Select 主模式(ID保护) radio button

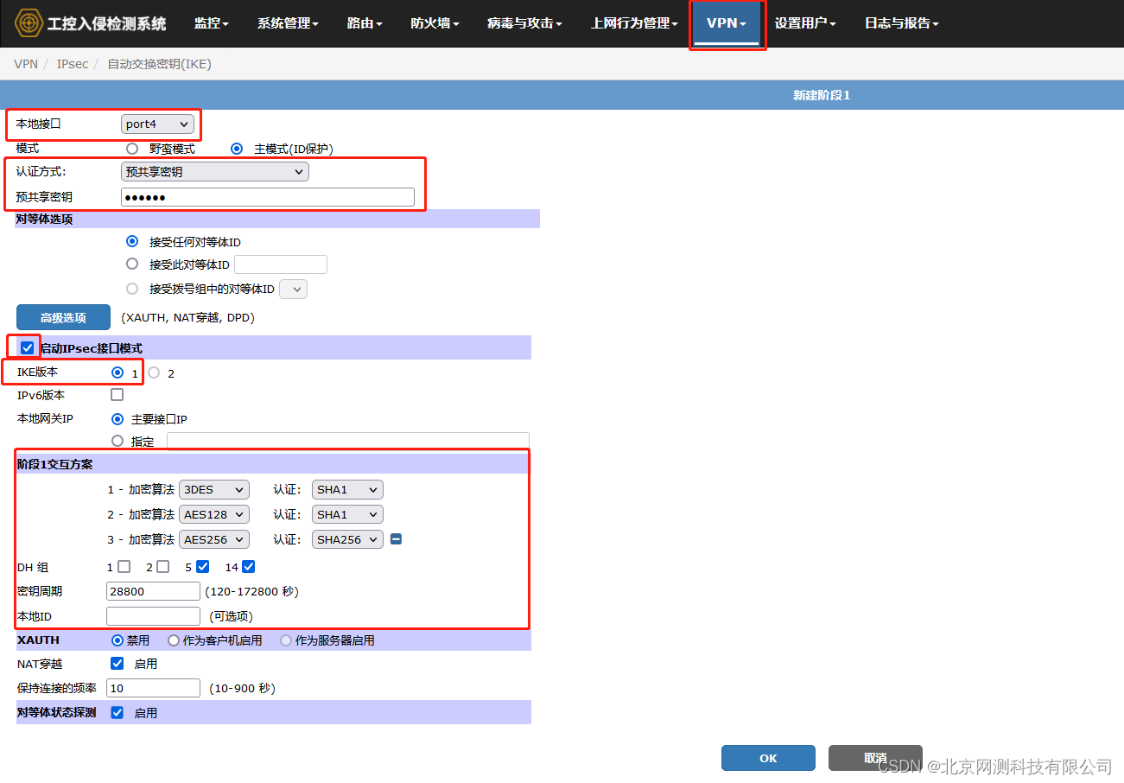tap(237, 149)
